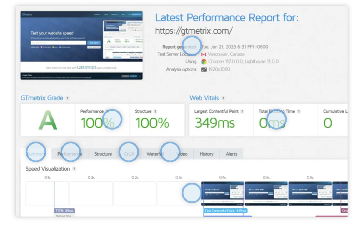This screenshot has height=232, width=353.
Task: Open the Waterfall tab
Action: (155, 154)
